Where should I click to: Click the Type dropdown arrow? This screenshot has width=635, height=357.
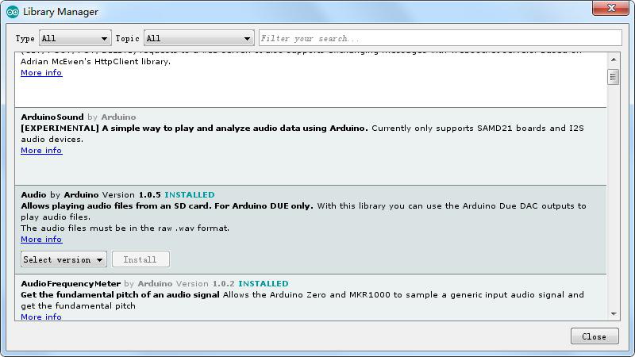tap(104, 38)
